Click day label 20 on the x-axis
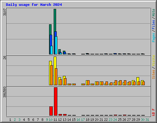Viewport: 157px width, 123px height. (97, 120)
